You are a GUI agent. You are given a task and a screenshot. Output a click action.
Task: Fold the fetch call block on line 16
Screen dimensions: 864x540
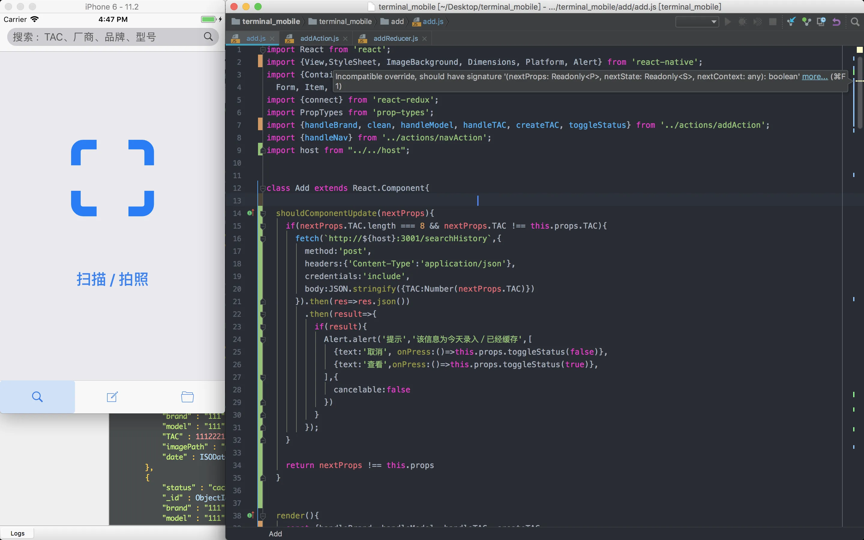coord(263,238)
